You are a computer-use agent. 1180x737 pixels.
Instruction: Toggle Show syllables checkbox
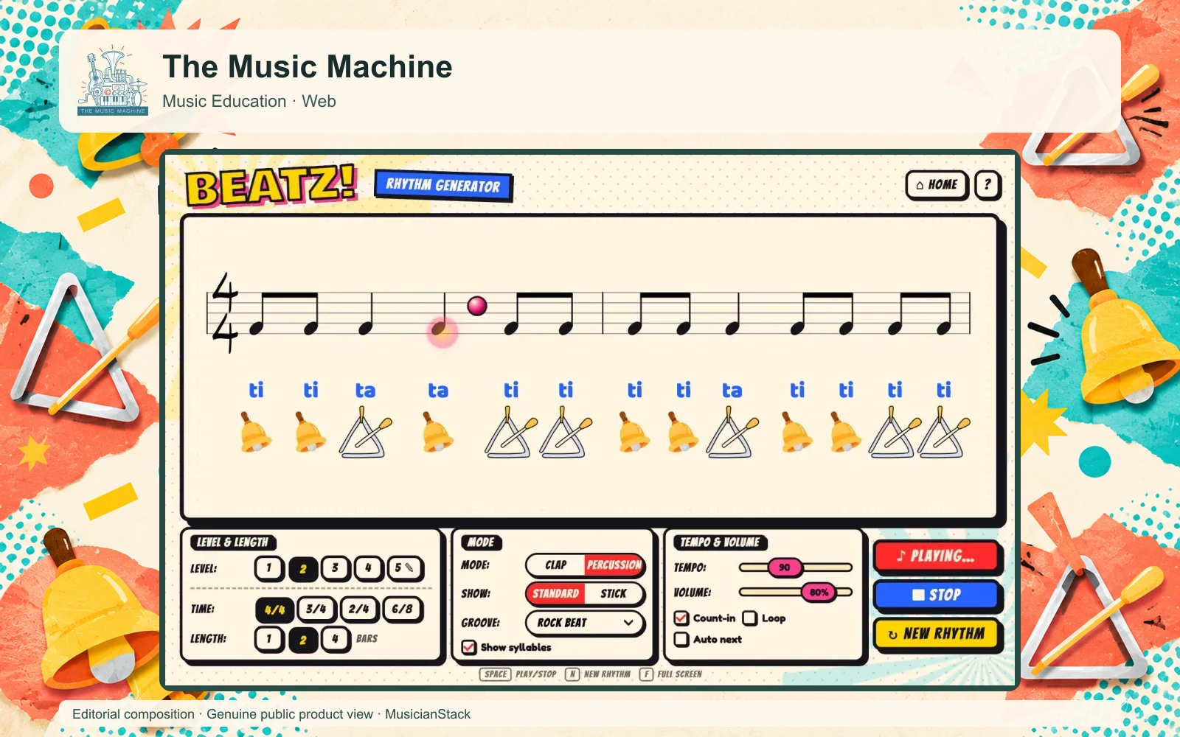[x=469, y=647]
